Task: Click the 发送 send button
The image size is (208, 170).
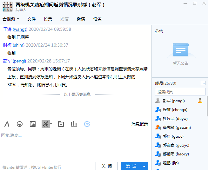Action: click(131, 166)
